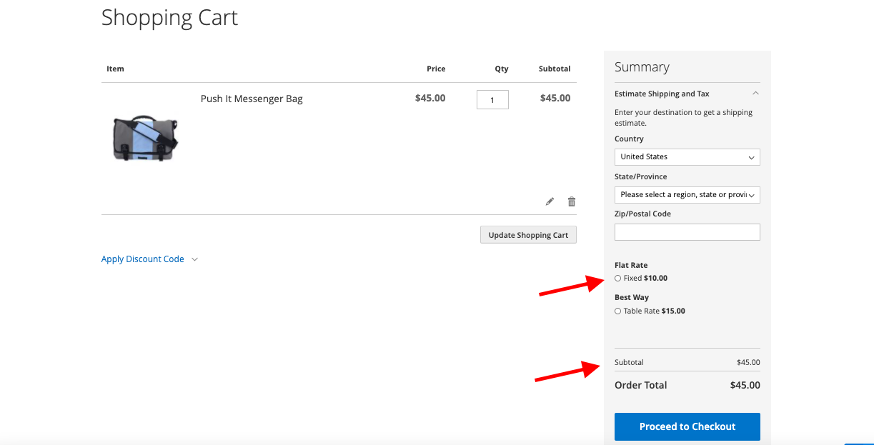Click the Flat Rate shipping heading
Screen dimensions: 874x445
pos(631,265)
